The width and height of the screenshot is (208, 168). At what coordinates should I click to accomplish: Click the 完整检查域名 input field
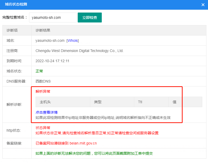coord(53,18)
